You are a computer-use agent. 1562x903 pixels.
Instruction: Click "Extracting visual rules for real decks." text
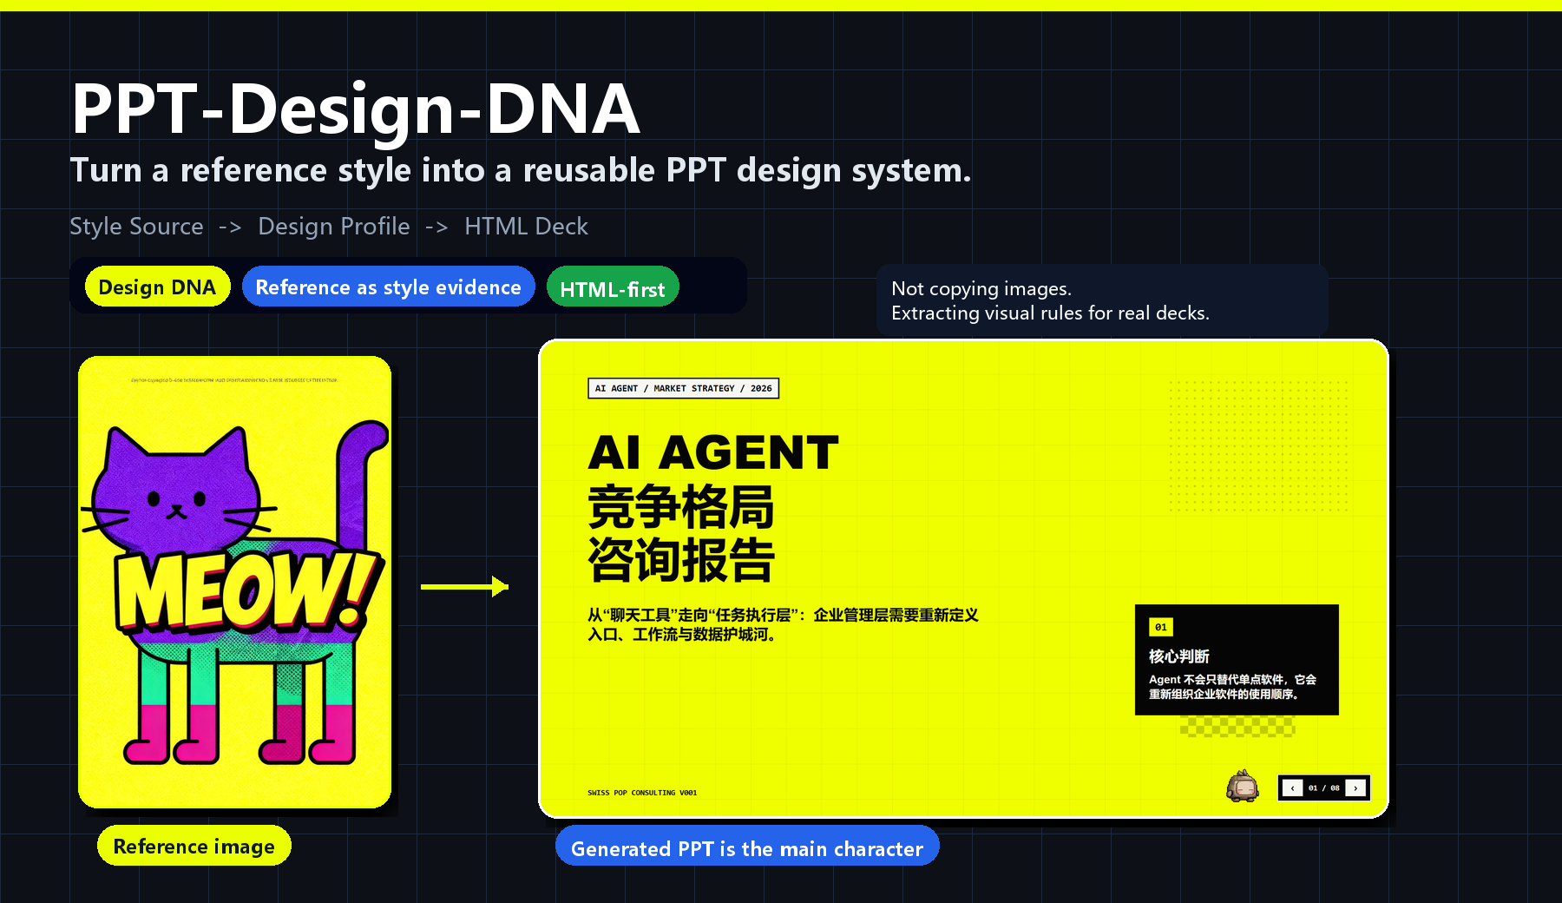coord(1050,313)
